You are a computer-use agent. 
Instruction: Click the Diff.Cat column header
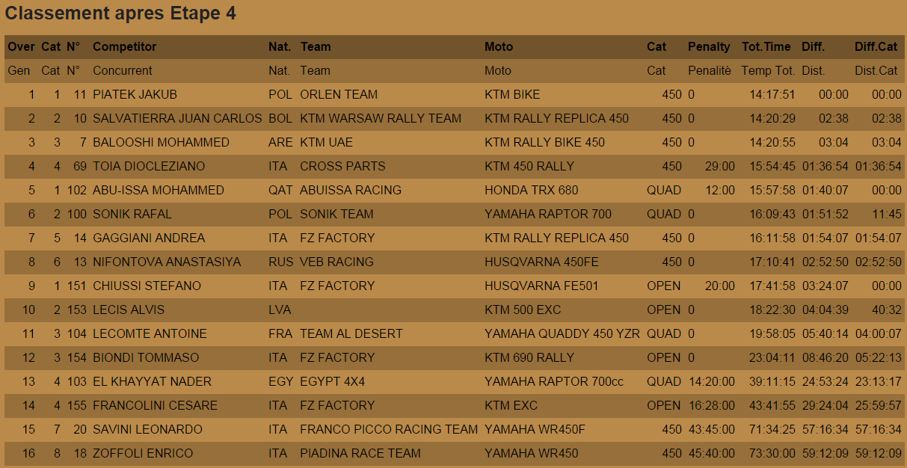pos(876,46)
